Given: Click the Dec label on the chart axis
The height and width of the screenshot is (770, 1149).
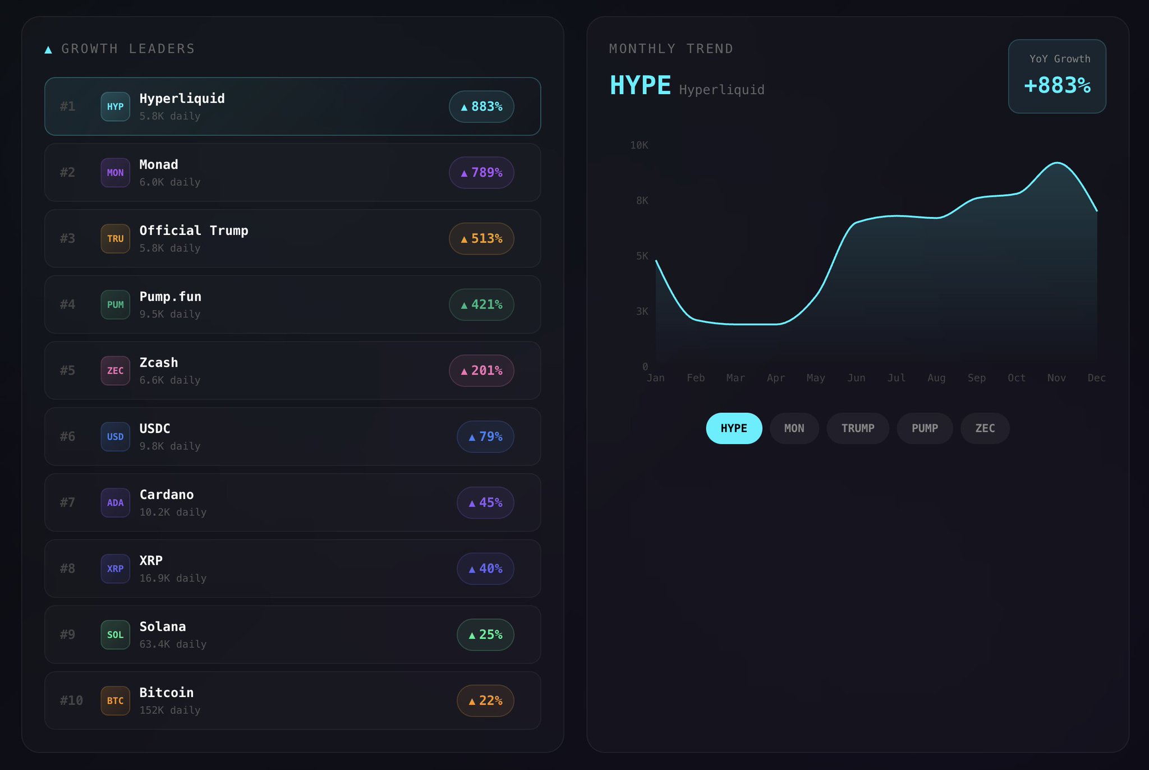Looking at the screenshot, I should click(x=1097, y=377).
